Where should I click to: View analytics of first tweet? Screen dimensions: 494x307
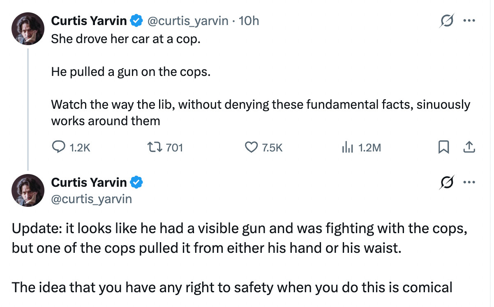(x=348, y=147)
